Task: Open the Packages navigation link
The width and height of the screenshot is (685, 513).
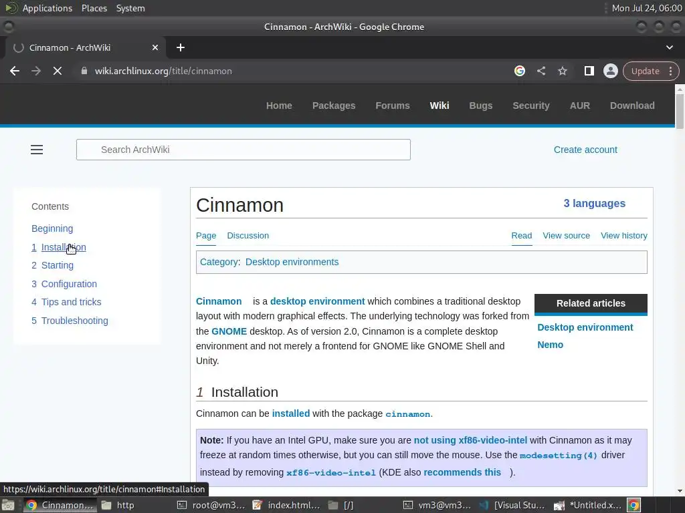Action: pos(334,106)
